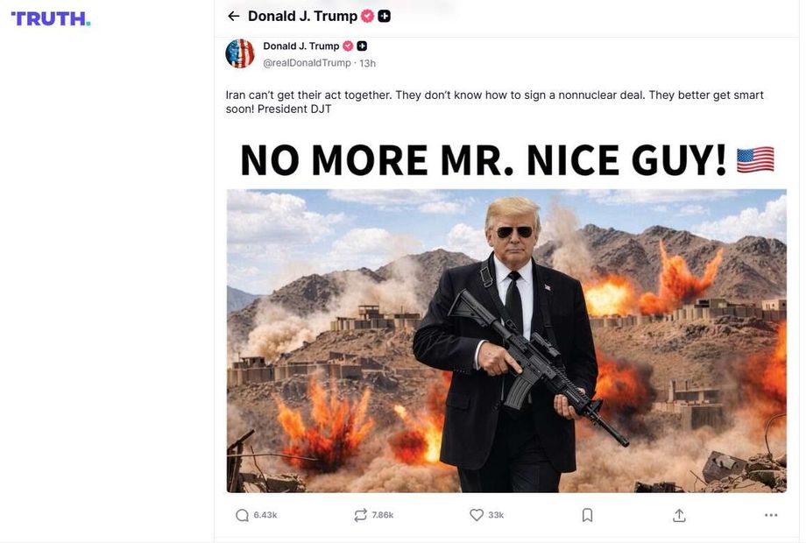806x543 pixels.
Task: Toggle the heart like icon
Action: [x=477, y=515]
